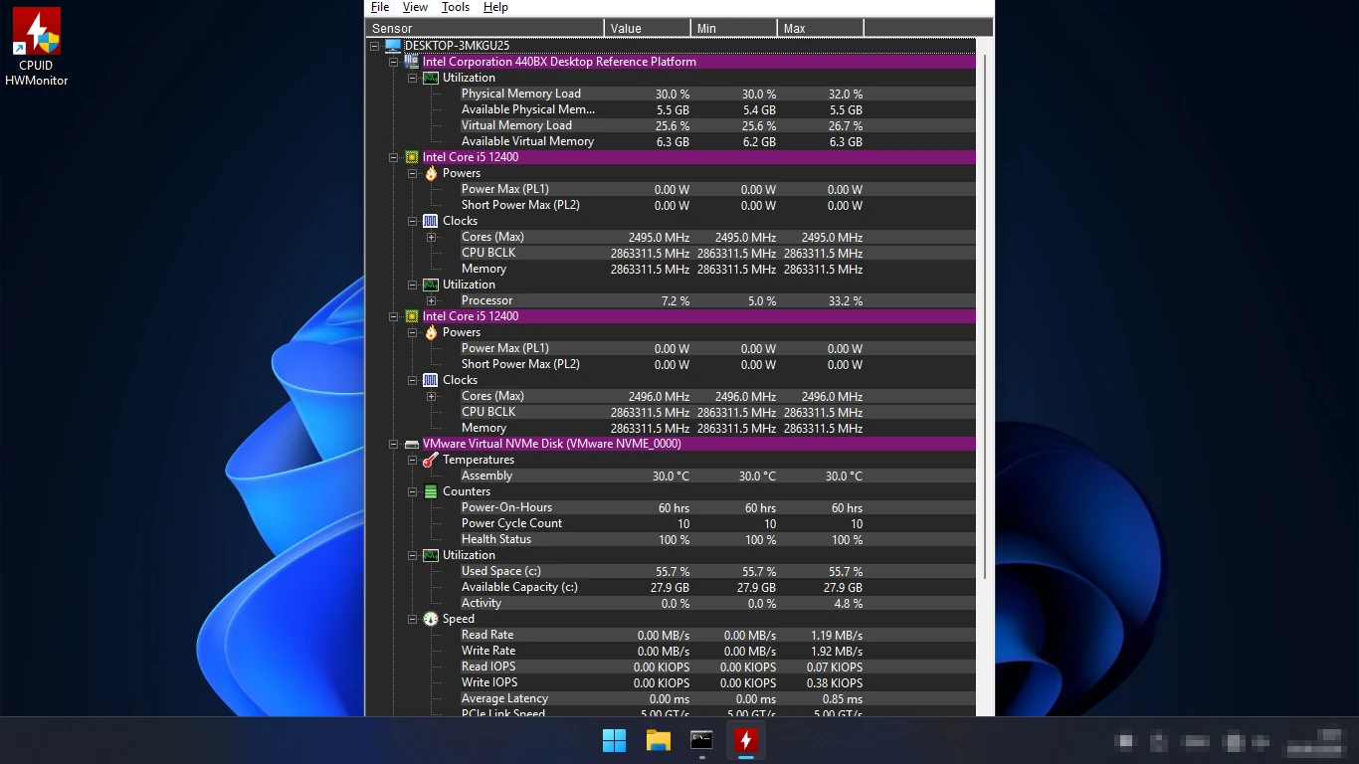Collapse the Temperatures group
The width and height of the screenshot is (1359, 764).
coord(412,460)
